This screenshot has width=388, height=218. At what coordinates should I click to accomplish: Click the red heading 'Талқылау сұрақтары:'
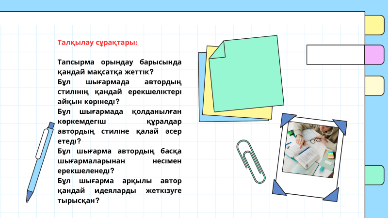[97, 43]
